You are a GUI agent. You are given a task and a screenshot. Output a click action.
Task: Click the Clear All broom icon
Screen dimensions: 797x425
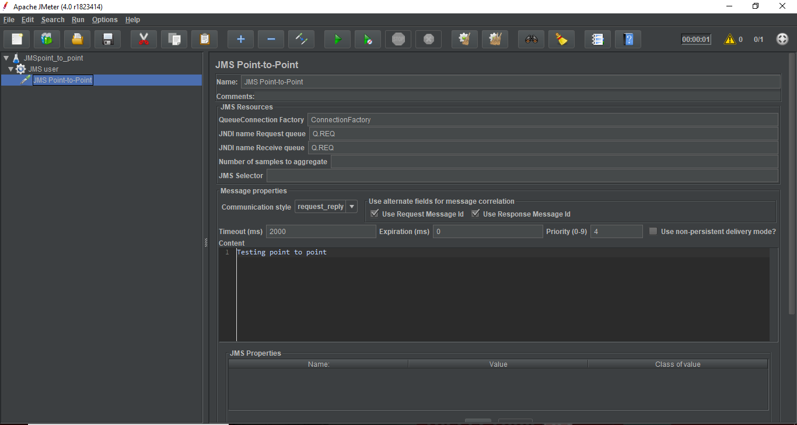tap(495, 40)
